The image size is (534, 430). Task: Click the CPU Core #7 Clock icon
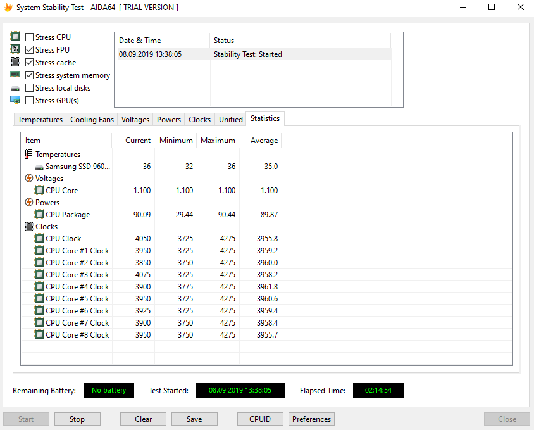pos(39,322)
